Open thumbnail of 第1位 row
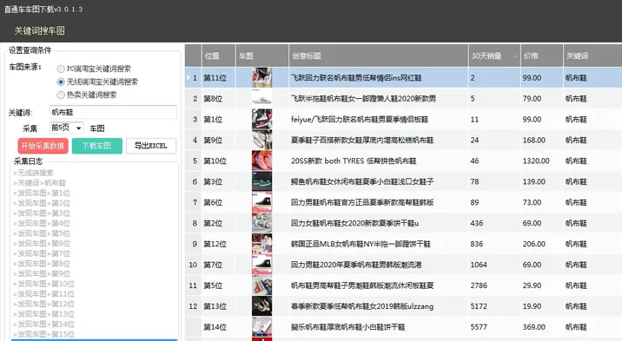 point(261,119)
